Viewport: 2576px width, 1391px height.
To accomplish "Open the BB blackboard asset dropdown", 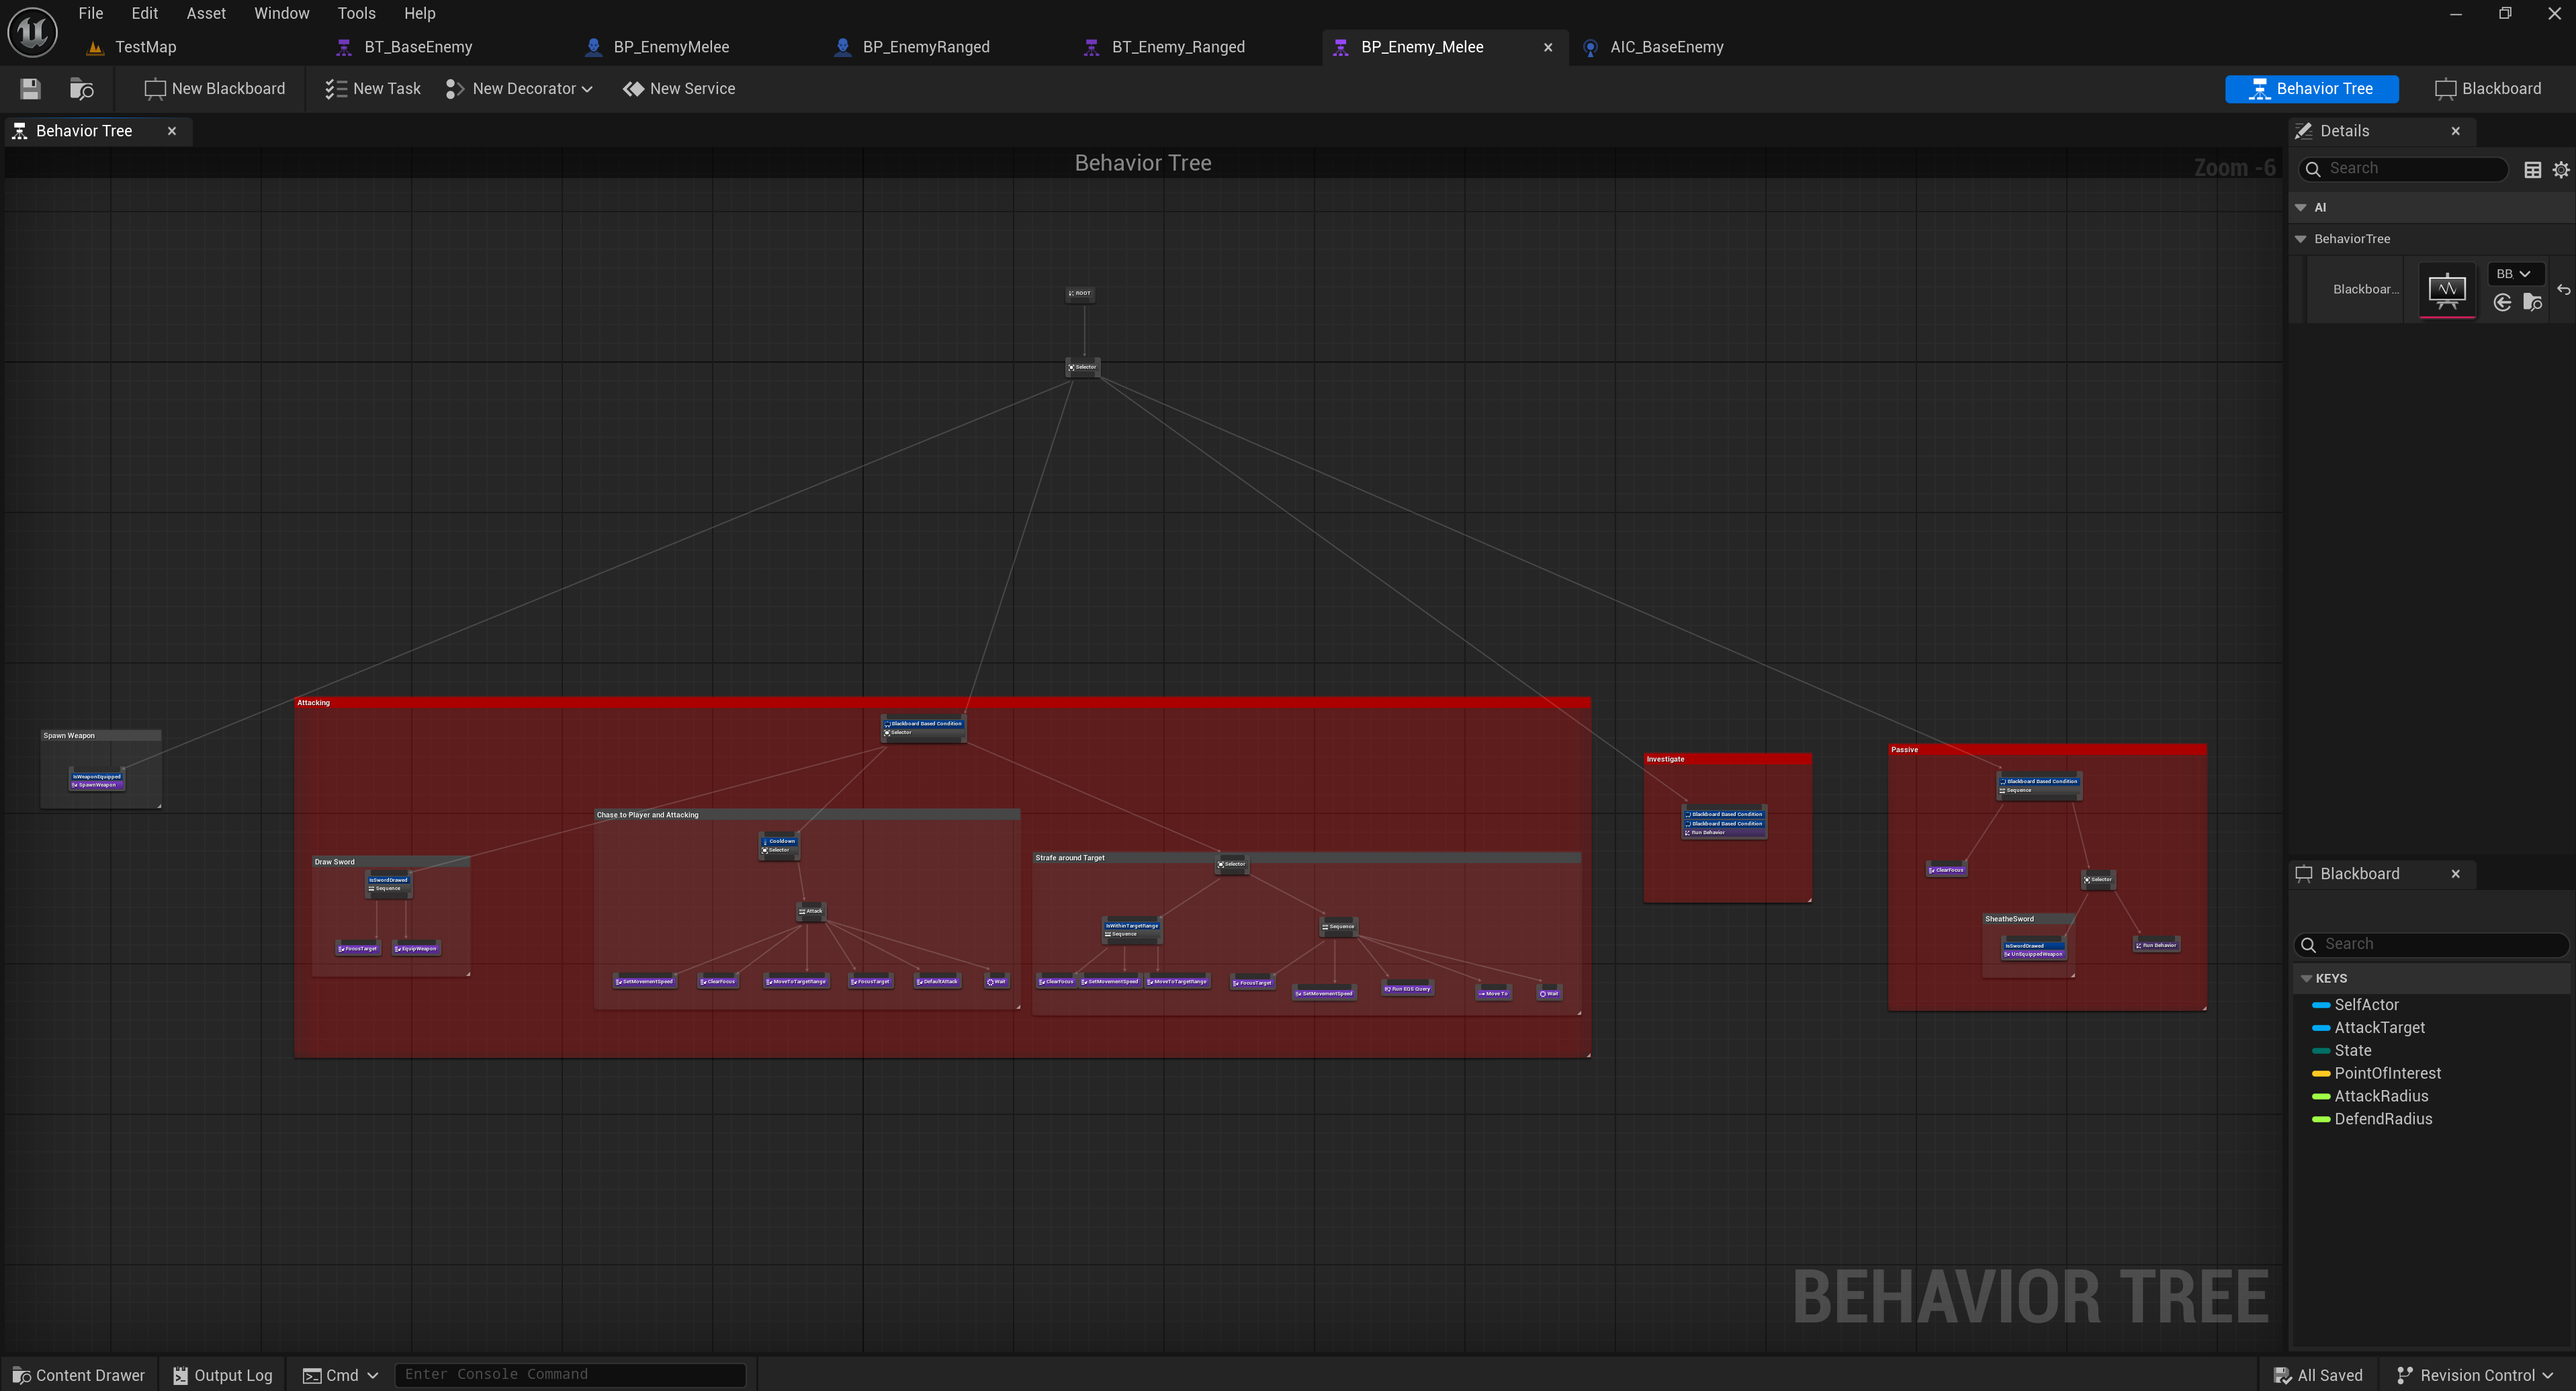I will coord(2512,274).
